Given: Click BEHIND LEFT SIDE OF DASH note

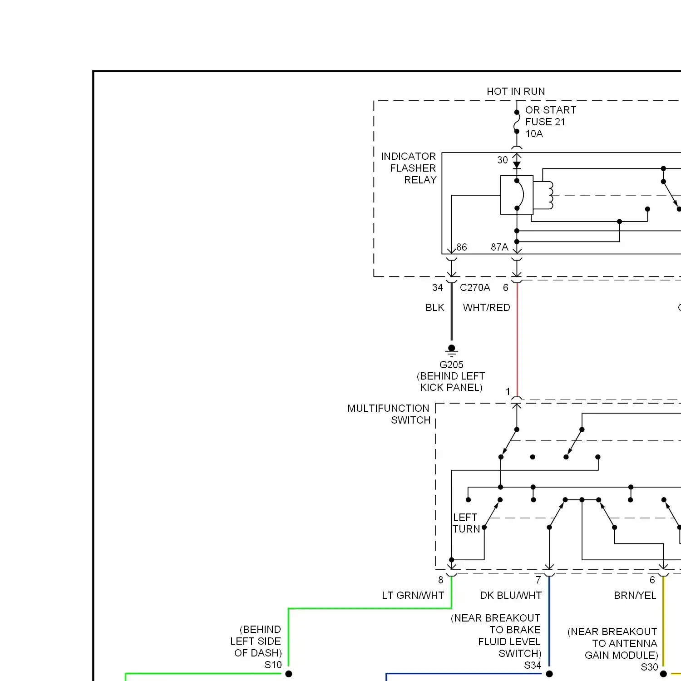Looking at the screenshot, I should (256, 641).
